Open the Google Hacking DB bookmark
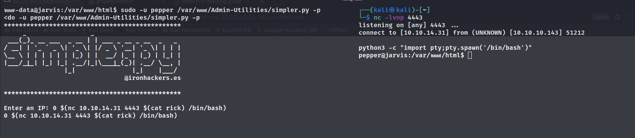This screenshot has width=635, height=138. point(287,30)
